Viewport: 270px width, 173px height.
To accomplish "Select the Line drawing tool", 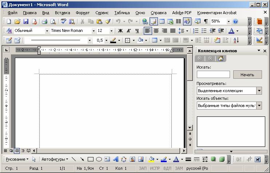I will pos(74,160).
